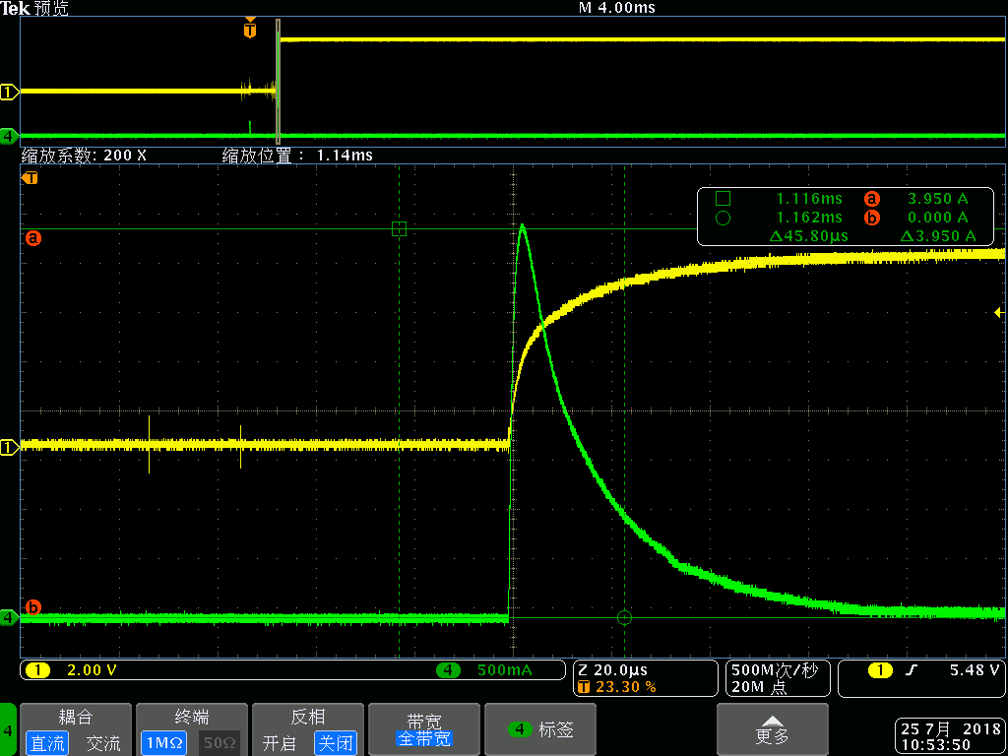Open channel 4 label 标签 menu
Viewport: 1008px width, 756px height.
pyautogui.click(x=540, y=729)
